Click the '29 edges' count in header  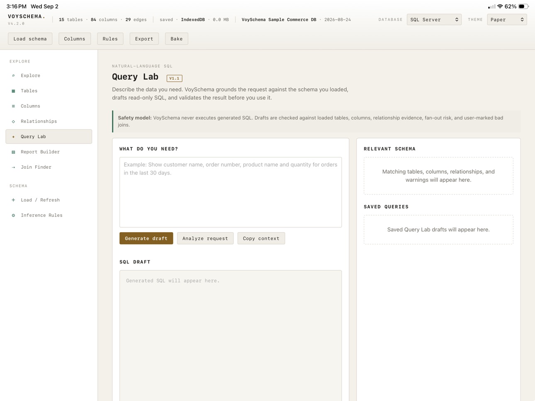pyautogui.click(x=136, y=19)
